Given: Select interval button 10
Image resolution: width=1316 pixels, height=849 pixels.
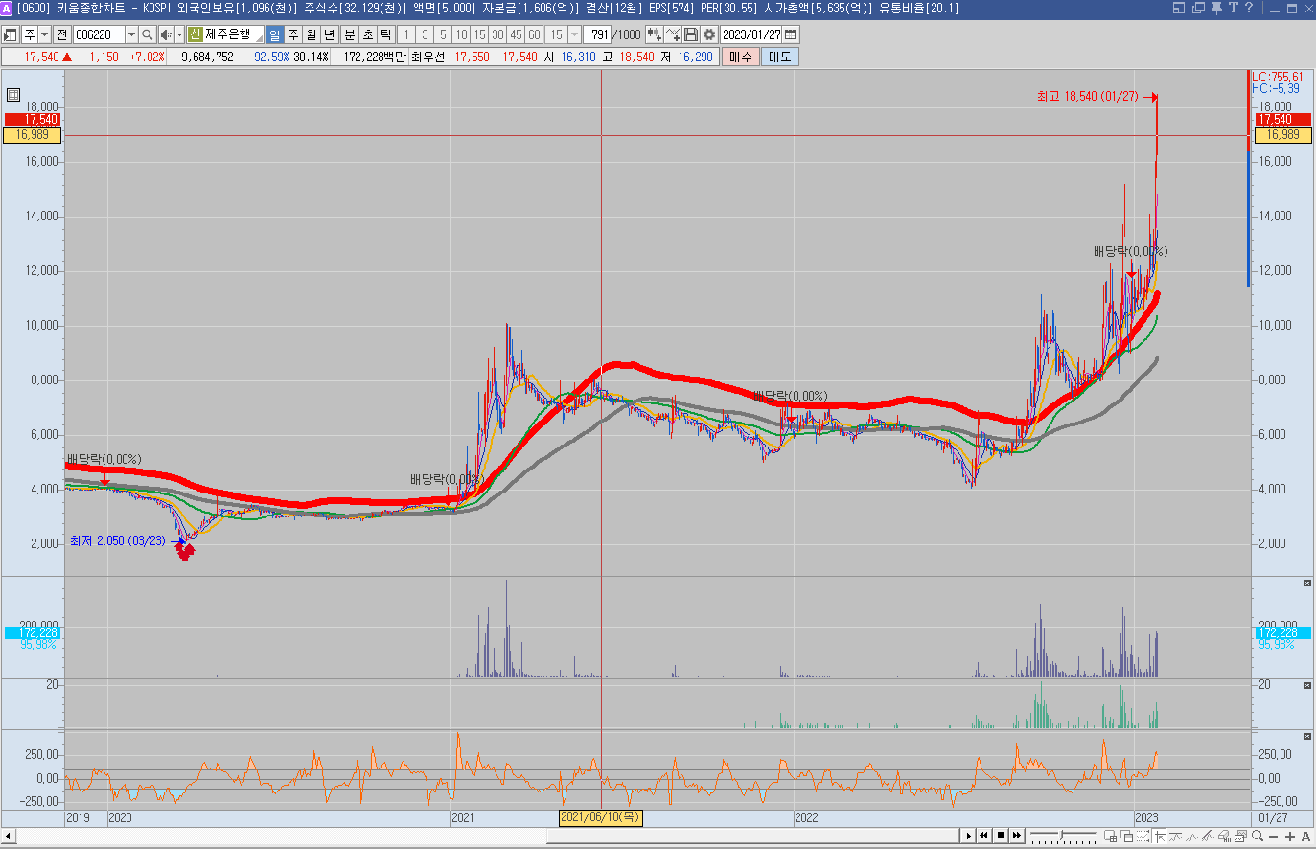Looking at the screenshot, I should pyautogui.click(x=461, y=34).
